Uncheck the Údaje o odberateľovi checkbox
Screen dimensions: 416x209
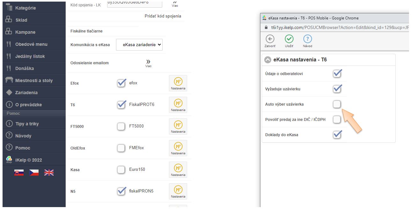(337, 74)
